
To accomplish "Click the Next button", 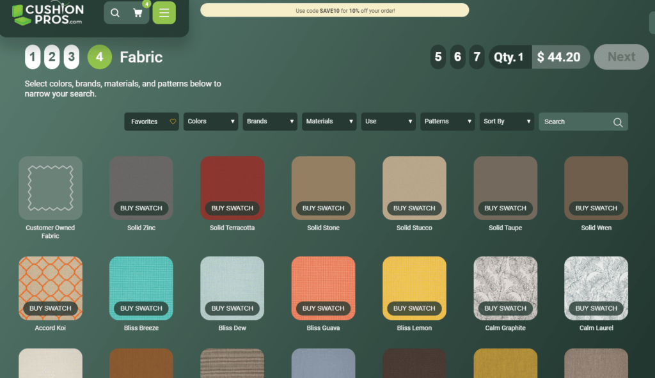I will tap(621, 57).
